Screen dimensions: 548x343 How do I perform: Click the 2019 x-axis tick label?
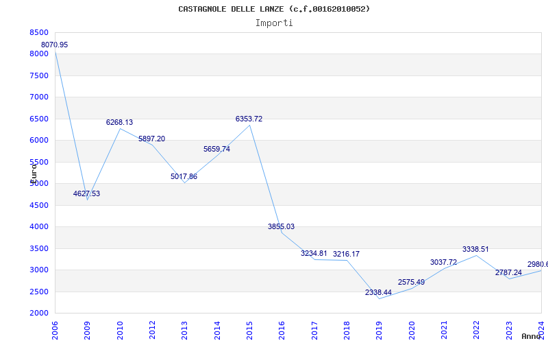pos(379,331)
